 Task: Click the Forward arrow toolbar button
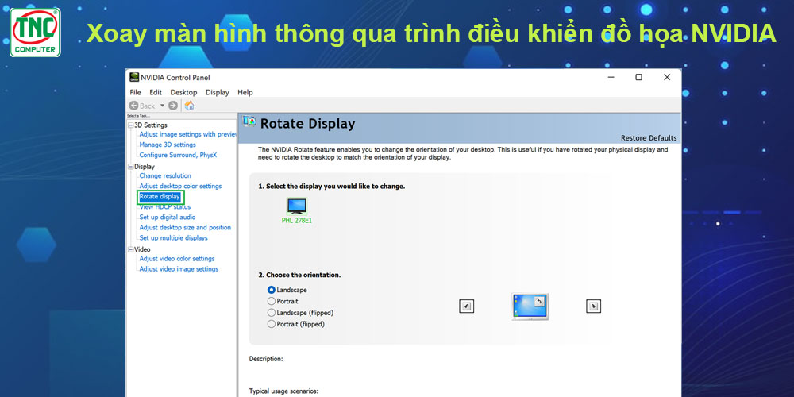(173, 106)
